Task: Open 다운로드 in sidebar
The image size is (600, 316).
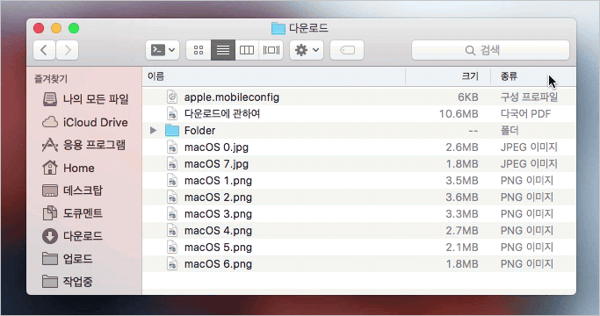Action: pyautogui.click(x=72, y=236)
